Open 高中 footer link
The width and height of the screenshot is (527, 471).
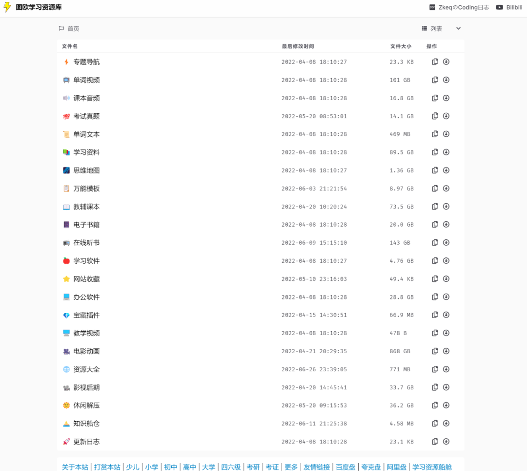point(189,467)
